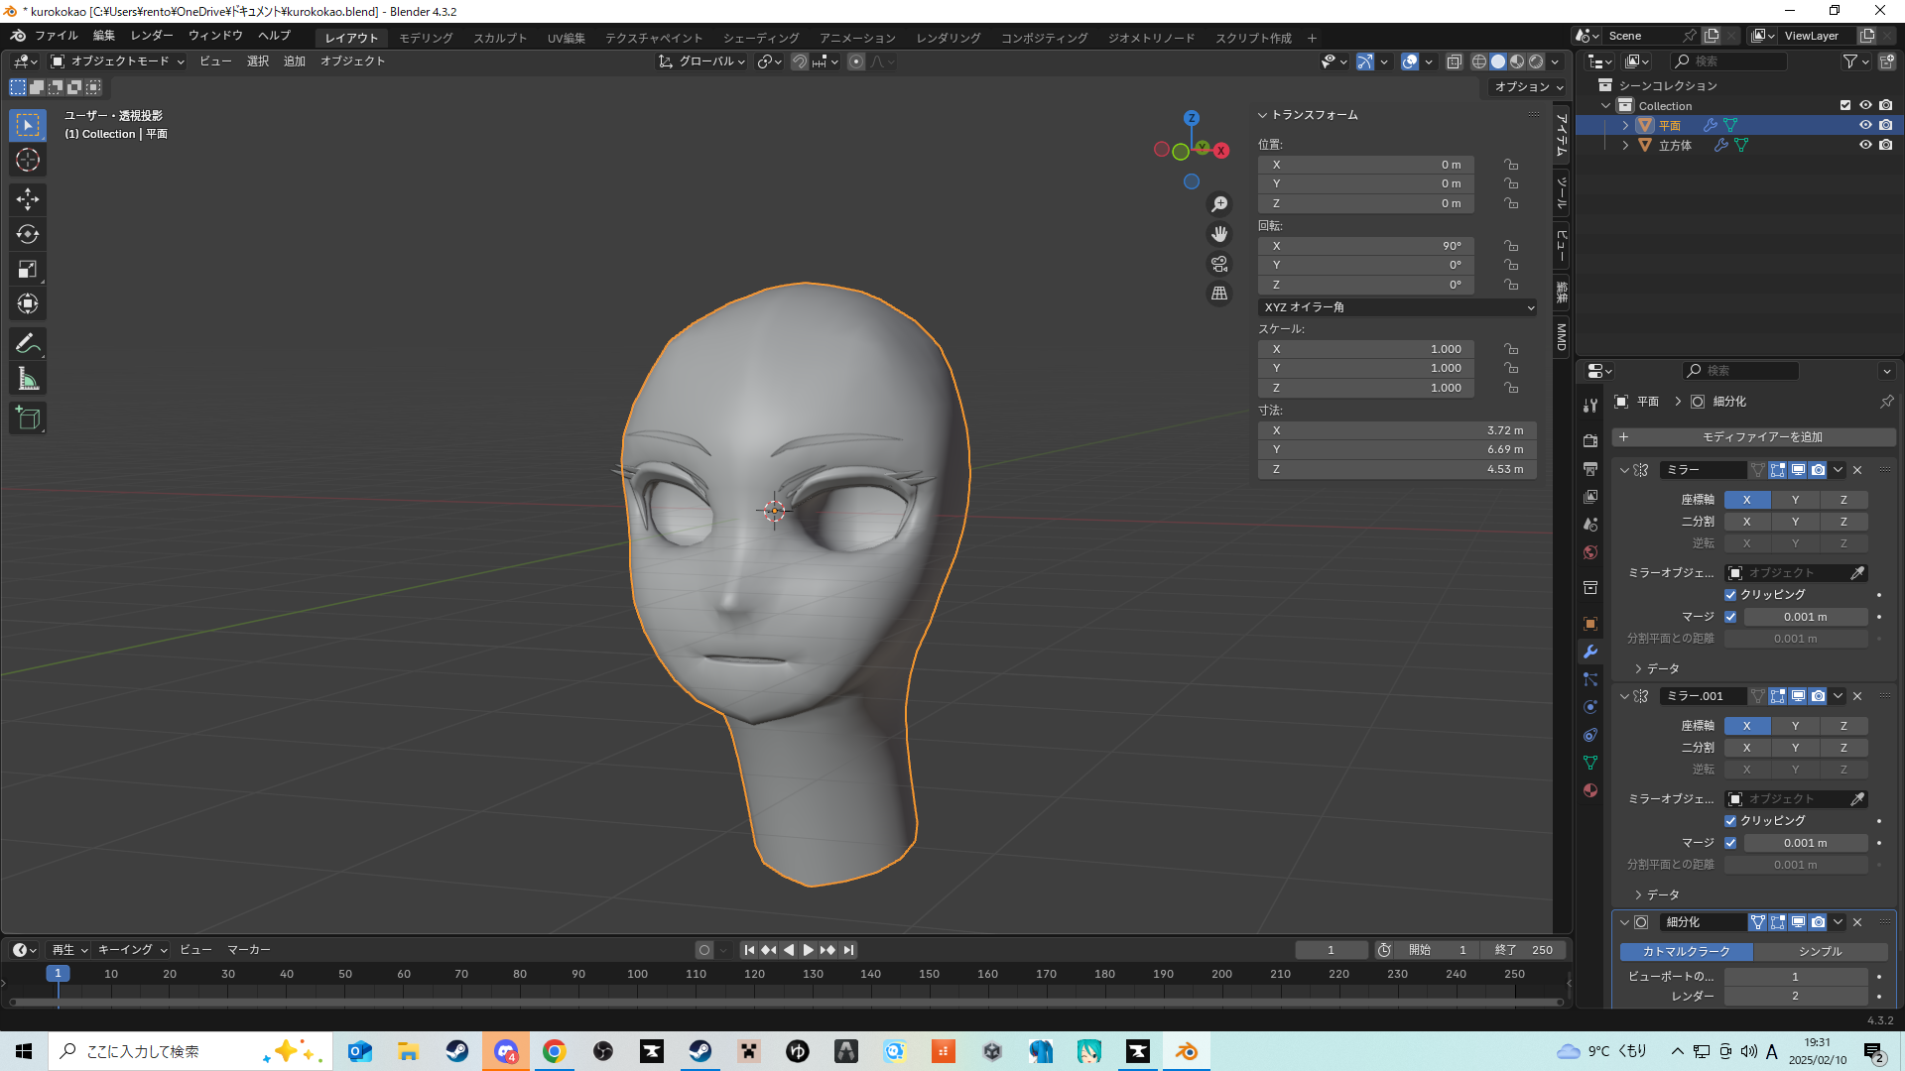
Task: Open the Object Mode dropdown
Action: click(x=118, y=61)
